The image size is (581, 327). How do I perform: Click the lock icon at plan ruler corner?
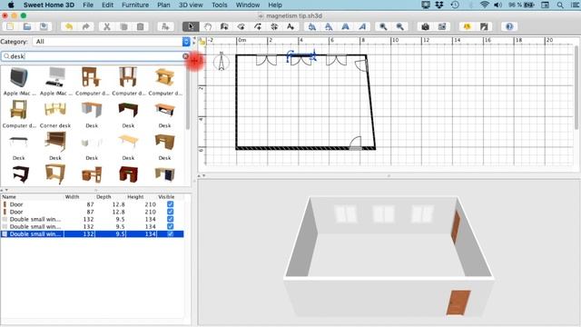click(202, 42)
